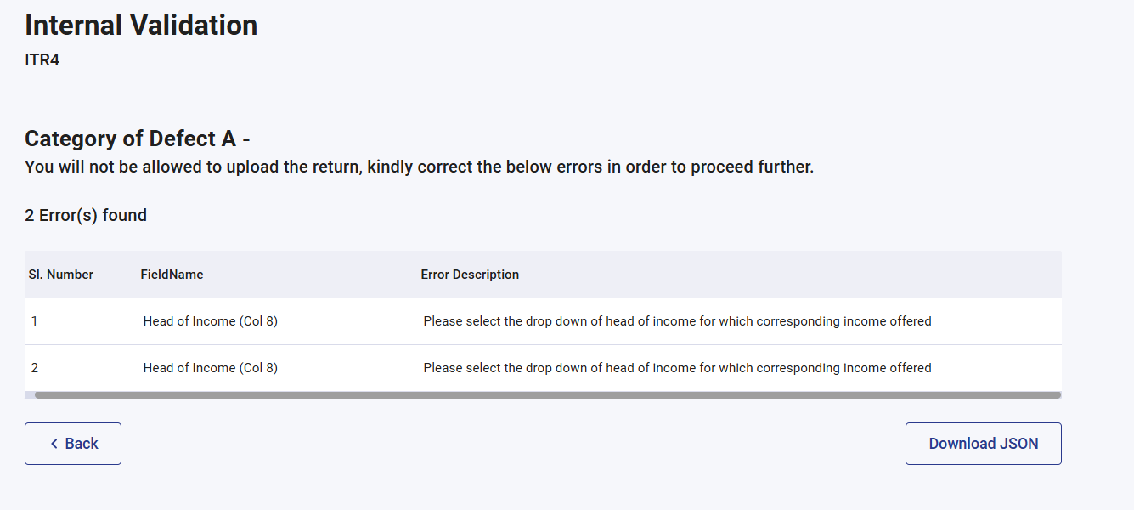Image resolution: width=1134 pixels, height=510 pixels.
Task: Select serial number 1 in first row
Action: (35, 321)
